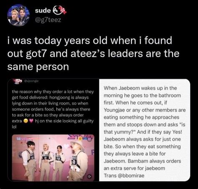Image resolution: width=198 pixels, height=189 pixels.
Task: Click the small avatar of the quoted tweet
Action: click(18, 81)
